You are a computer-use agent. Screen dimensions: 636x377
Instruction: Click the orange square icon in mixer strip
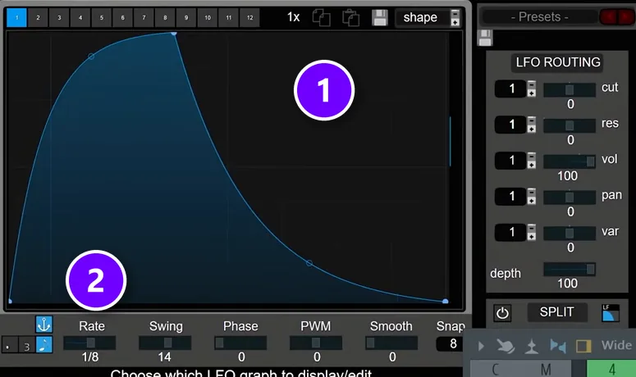[583, 346]
